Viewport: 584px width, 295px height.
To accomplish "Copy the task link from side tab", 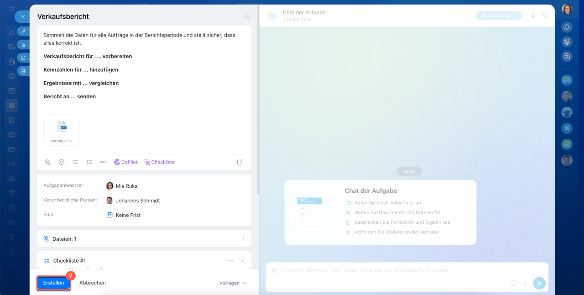I will click(x=23, y=32).
